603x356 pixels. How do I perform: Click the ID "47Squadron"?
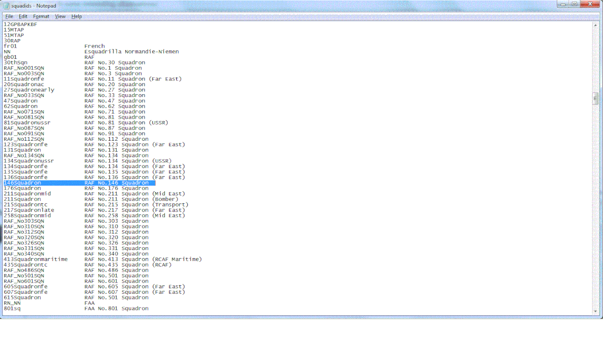21,101
